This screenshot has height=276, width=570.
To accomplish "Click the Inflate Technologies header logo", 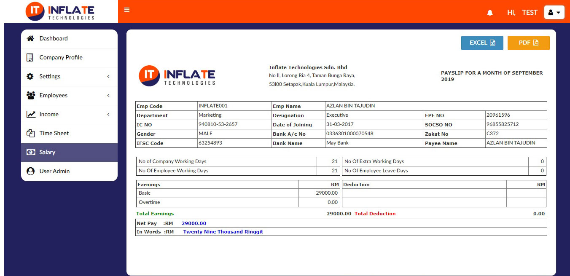I will (x=60, y=11).
